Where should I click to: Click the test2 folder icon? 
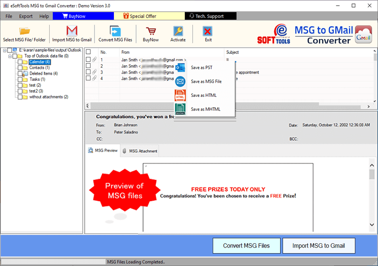click(25, 91)
